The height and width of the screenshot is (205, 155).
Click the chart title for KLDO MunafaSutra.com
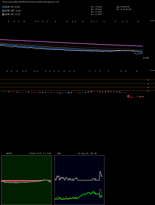tap(31, 2)
